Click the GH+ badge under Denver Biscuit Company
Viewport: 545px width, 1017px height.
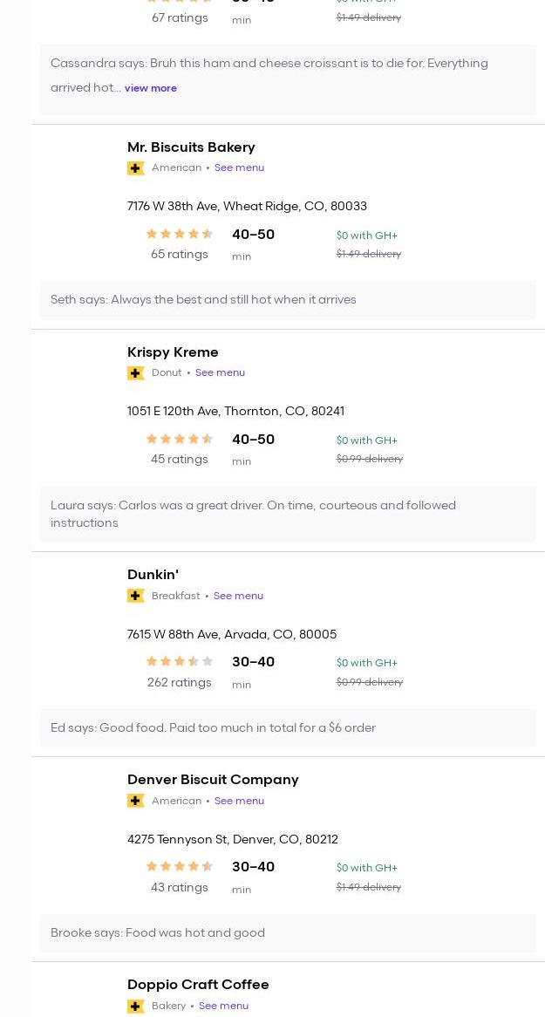135,801
